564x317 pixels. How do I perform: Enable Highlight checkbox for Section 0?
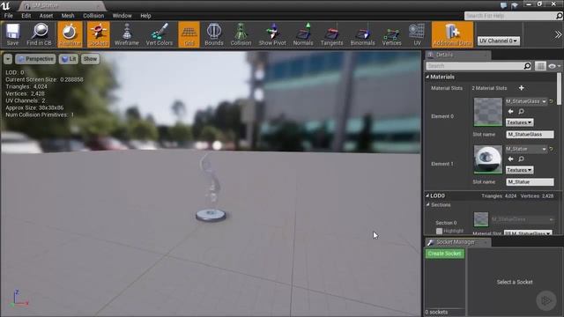439,231
